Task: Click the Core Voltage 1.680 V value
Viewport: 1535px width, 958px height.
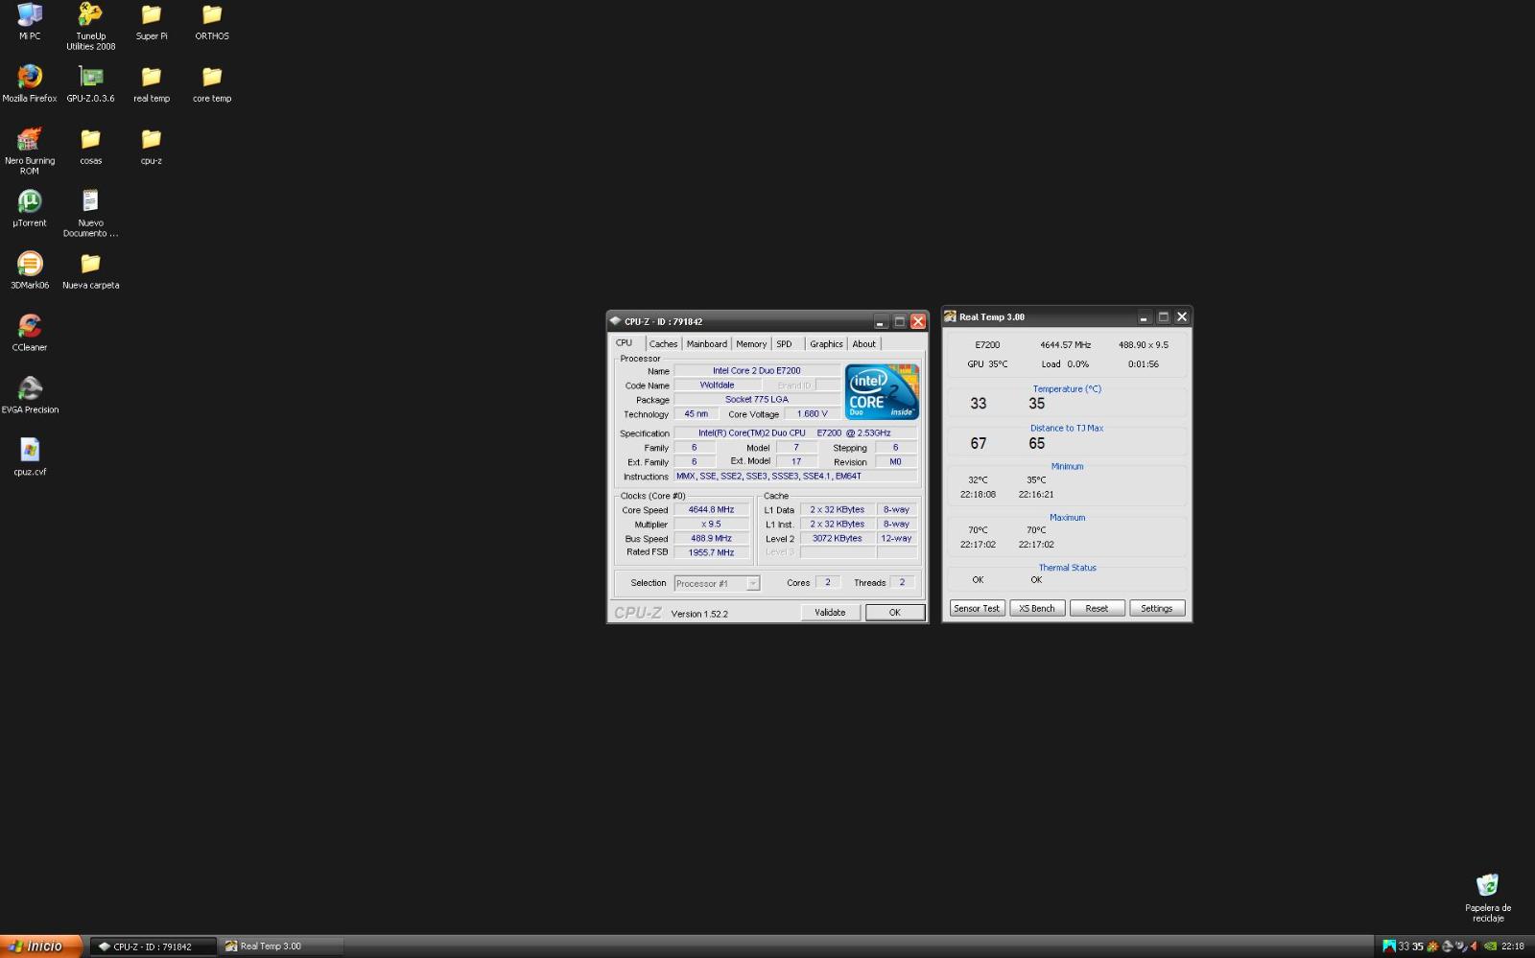Action: (x=813, y=414)
